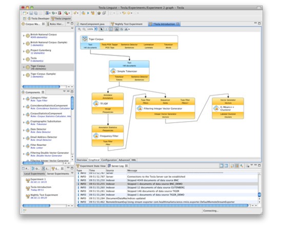
Task: Expand the Tiger Corpus (Sample) node
Action: [24, 75]
